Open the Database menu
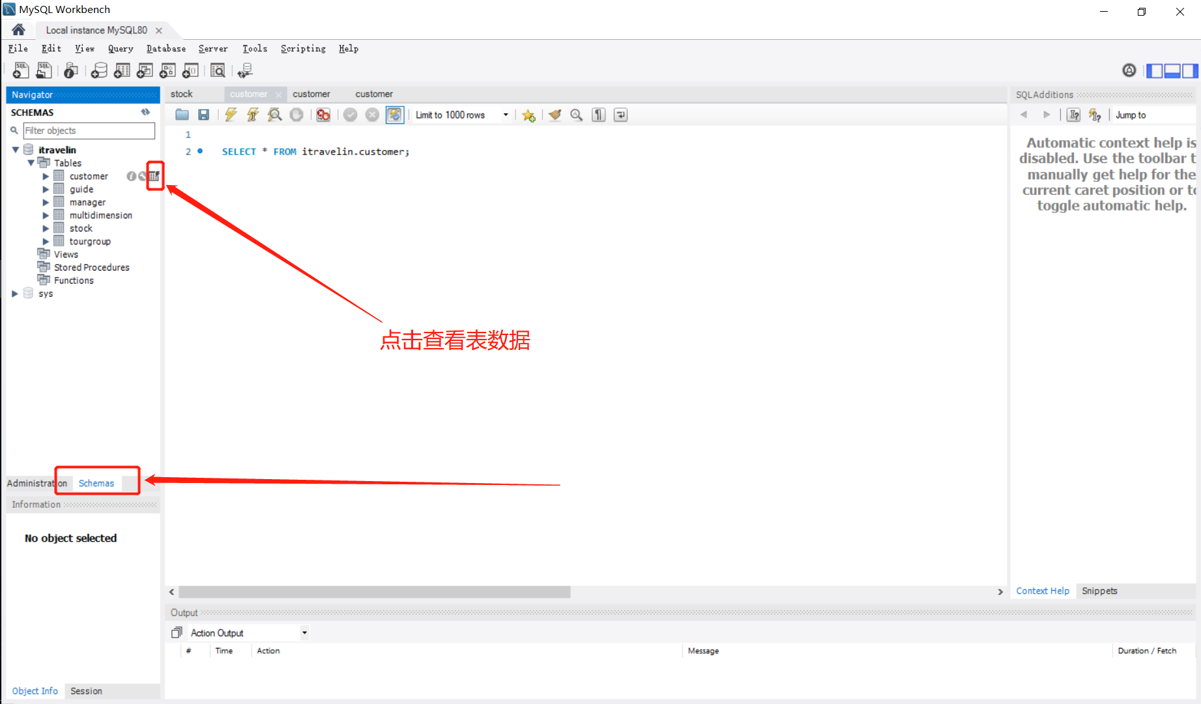 coord(166,48)
